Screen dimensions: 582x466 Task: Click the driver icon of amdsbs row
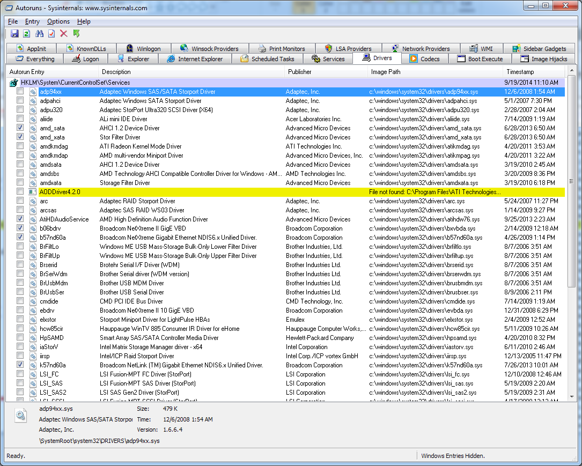(33, 174)
